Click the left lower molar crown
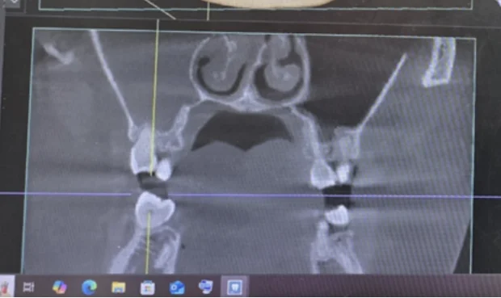The width and height of the screenshot is (501, 298). (155, 208)
